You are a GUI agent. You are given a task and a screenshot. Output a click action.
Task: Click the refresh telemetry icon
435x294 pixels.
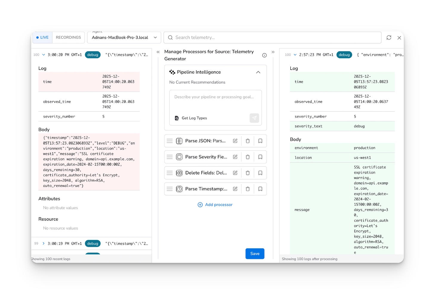(389, 38)
